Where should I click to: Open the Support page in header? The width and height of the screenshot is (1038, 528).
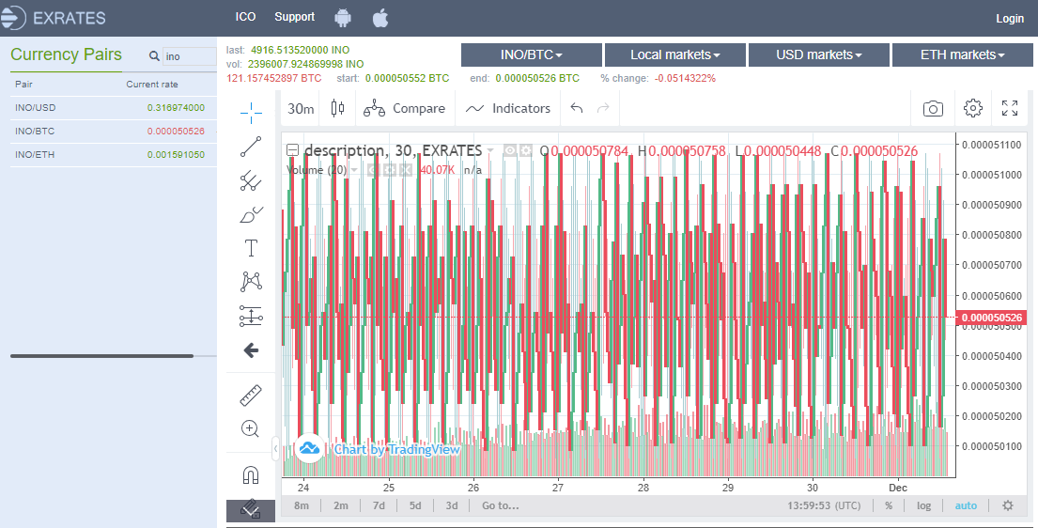click(x=295, y=18)
